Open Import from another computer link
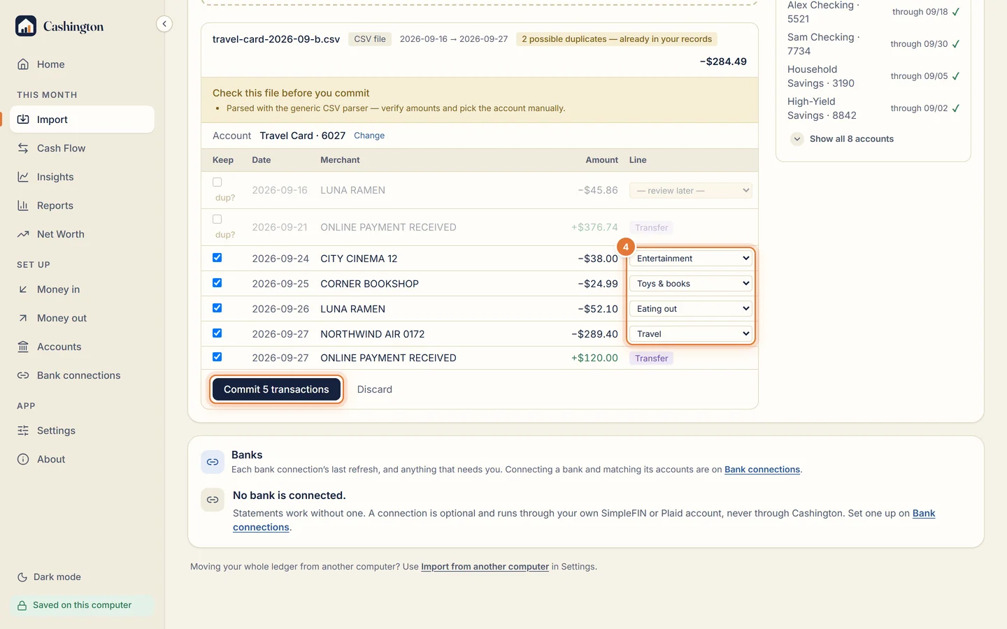This screenshot has width=1007, height=629. pyautogui.click(x=485, y=567)
